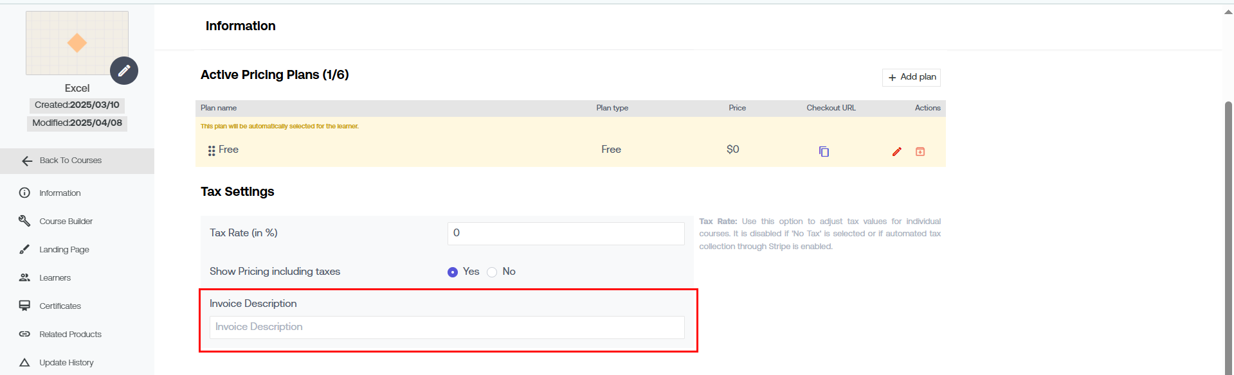Select Yes for pricing including taxes
The image size is (1234, 375).
[453, 272]
